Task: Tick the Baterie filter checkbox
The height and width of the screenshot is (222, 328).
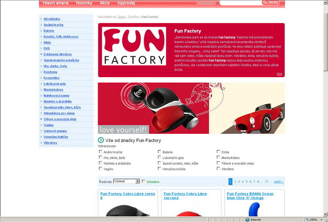Action: pos(159,152)
